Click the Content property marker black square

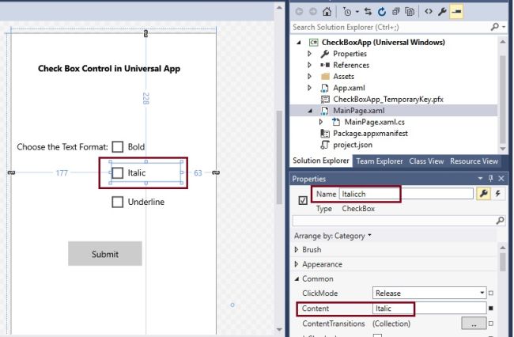pyautogui.click(x=491, y=309)
